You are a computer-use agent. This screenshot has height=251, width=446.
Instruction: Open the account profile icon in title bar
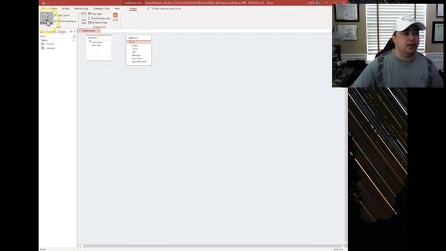click(x=318, y=3)
